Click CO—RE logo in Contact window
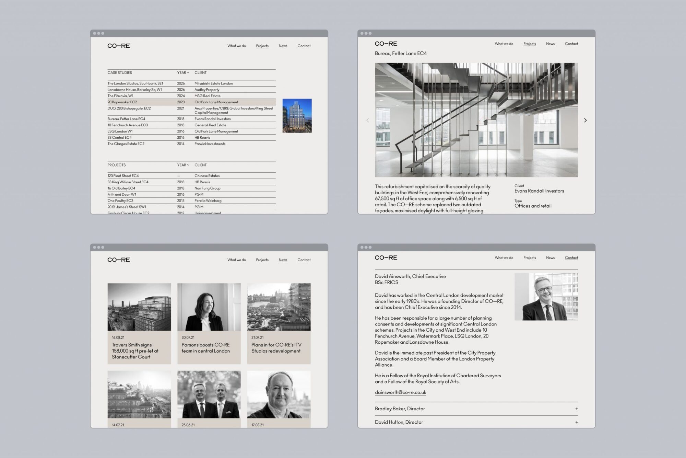Viewport: 686px width, 458px height. click(386, 258)
